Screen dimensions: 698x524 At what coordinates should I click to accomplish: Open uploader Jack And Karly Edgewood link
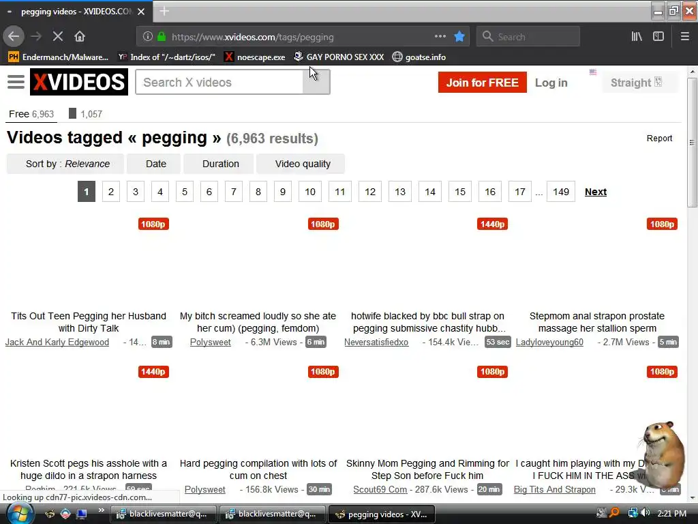(57, 343)
